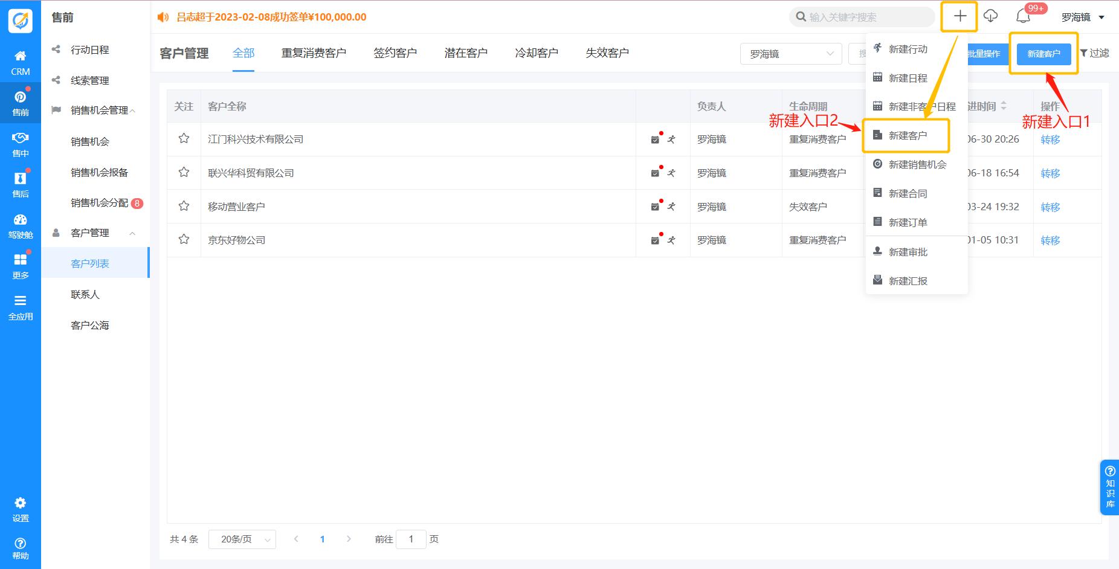
Task: Choose 新建审批 from the create menu
Action: pos(917,252)
